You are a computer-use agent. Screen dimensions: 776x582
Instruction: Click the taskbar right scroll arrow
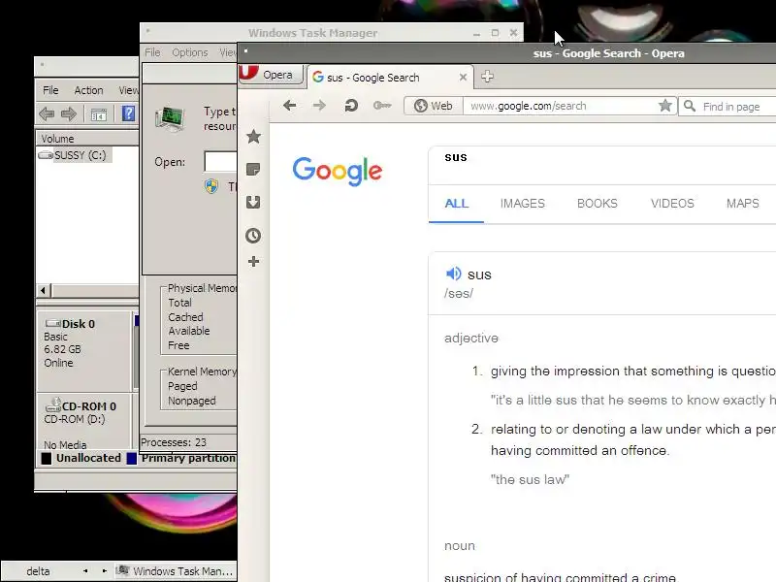pos(105,571)
